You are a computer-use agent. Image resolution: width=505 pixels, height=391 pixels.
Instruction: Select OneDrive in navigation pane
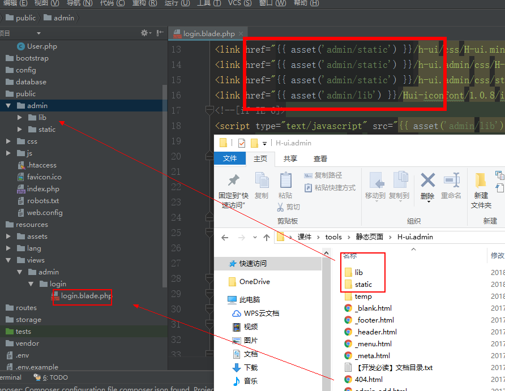(x=254, y=282)
